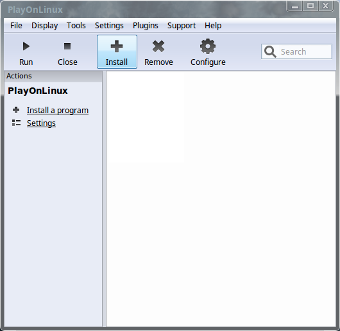Follow the Install a program link

tap(58, 111)
